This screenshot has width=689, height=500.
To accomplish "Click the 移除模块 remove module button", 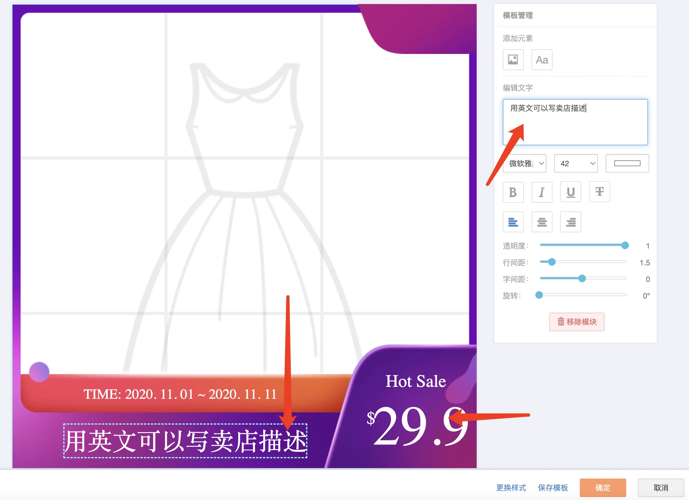I will point(576,322).
